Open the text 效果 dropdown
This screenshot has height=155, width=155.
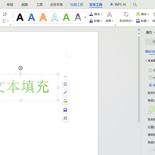pos(110,21)
